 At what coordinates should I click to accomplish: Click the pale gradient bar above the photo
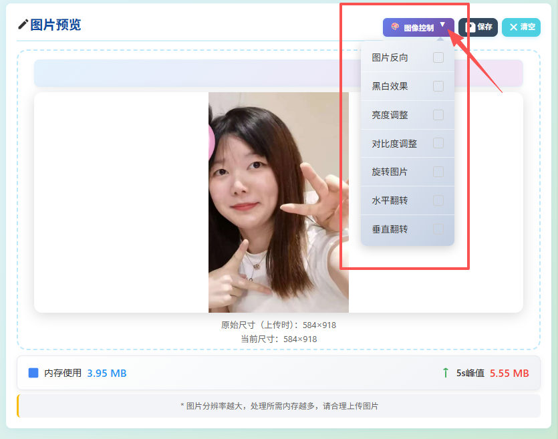click(x=194, y=73)
